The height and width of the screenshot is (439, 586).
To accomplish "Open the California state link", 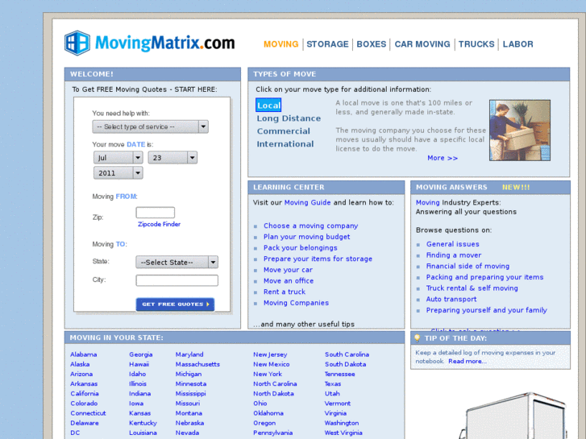I will point(85,394).
